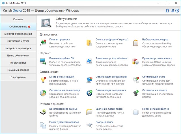Click the Оптимизация памяти chip icon
This screenshot has height=134, width=181.
(x=136, y=94)
